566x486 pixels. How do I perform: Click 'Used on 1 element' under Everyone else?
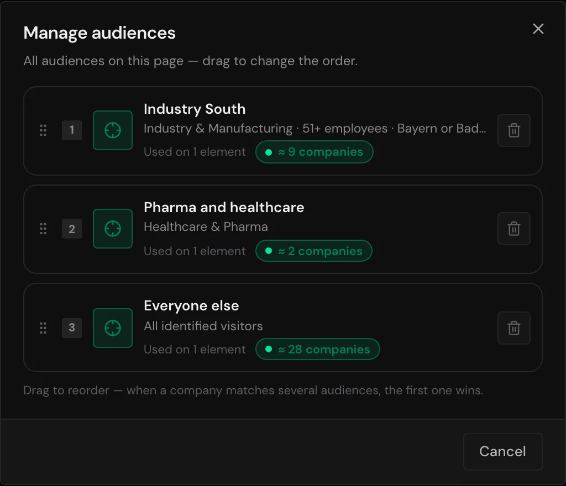[195, 350]
